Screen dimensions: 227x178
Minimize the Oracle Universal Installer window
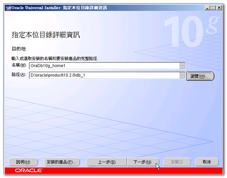coord(207,8)
